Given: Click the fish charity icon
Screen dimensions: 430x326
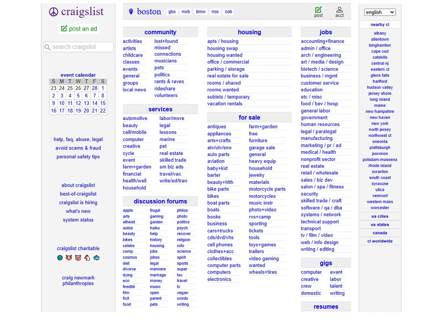Looking at the screenshot, I should coord(96,258).
